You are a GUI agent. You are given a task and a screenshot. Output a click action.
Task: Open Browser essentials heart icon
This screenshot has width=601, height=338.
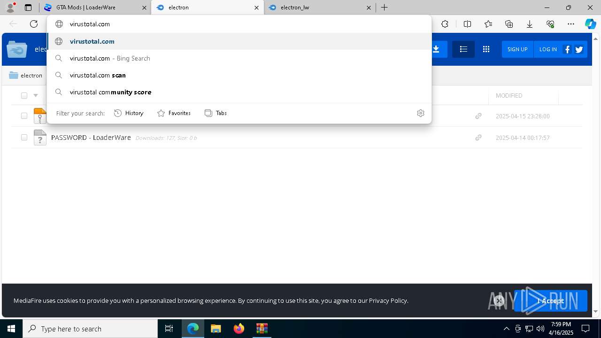[x=550, y=24]
